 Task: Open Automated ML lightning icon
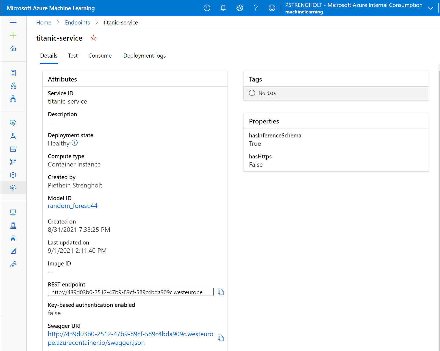point(13,86)
